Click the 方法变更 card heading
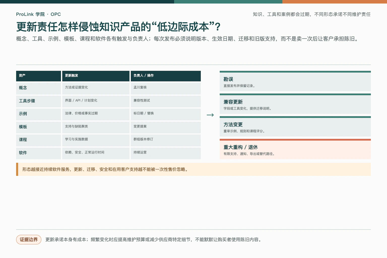 pyautogui.click(x=233, y=125)
